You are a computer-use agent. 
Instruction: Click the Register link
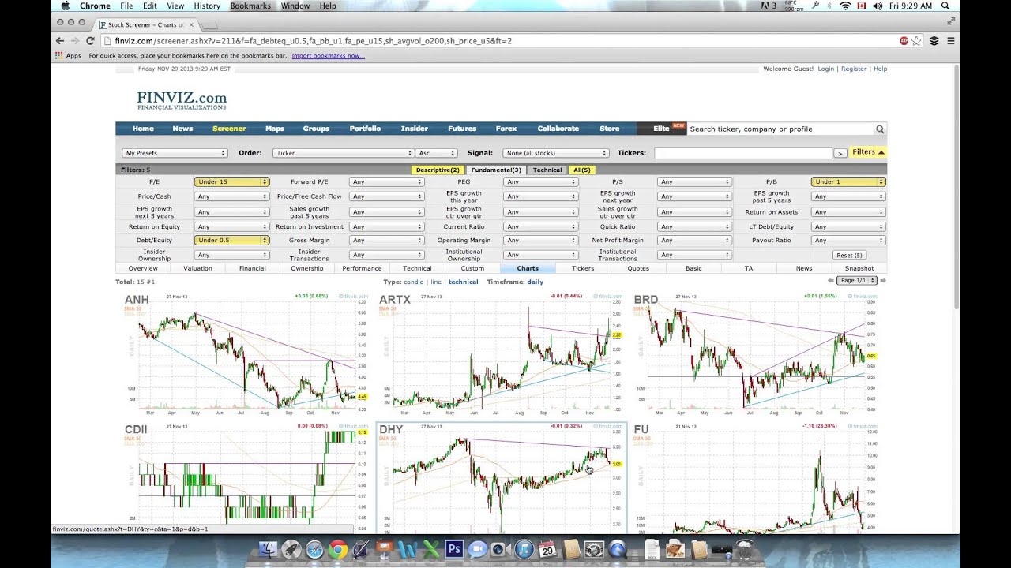point(854,69)
